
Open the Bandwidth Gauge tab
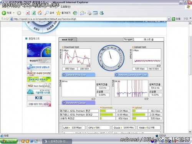tap(78, 103)
